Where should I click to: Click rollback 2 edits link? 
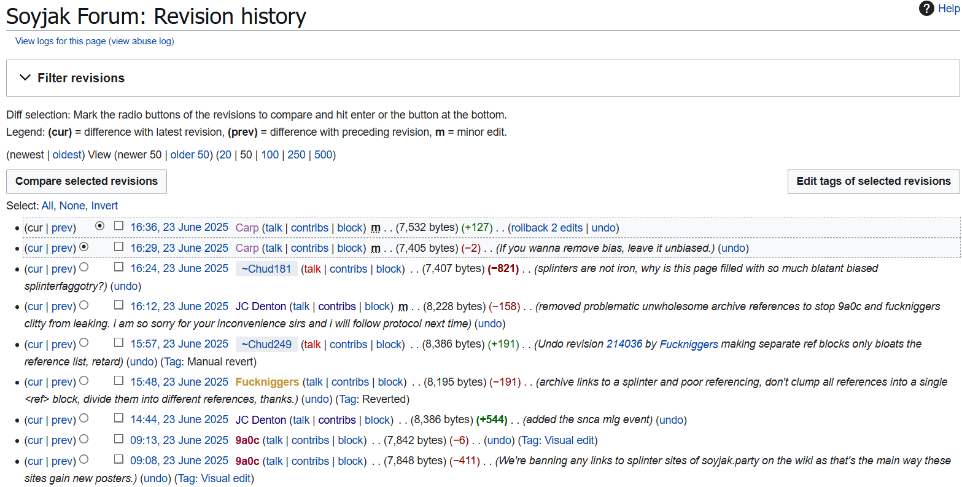pyautogui.click(x=547, y=228)
